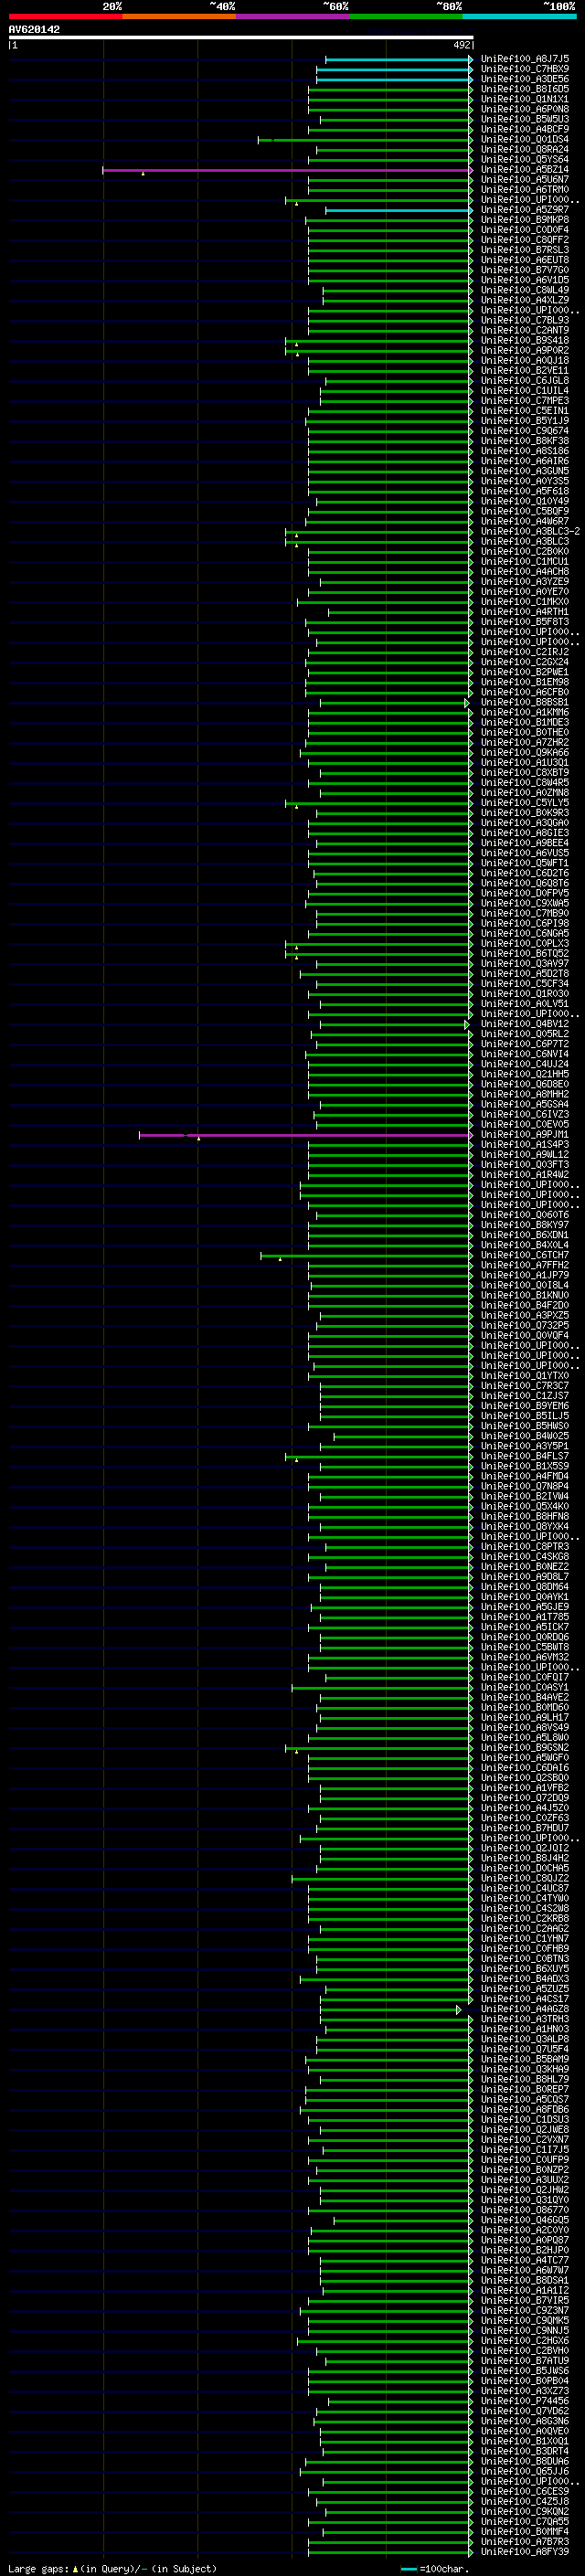Select the UniRef100_A4BCF9 label
585x2576 pixels.
pyautogui.click(x=525, y=129)
